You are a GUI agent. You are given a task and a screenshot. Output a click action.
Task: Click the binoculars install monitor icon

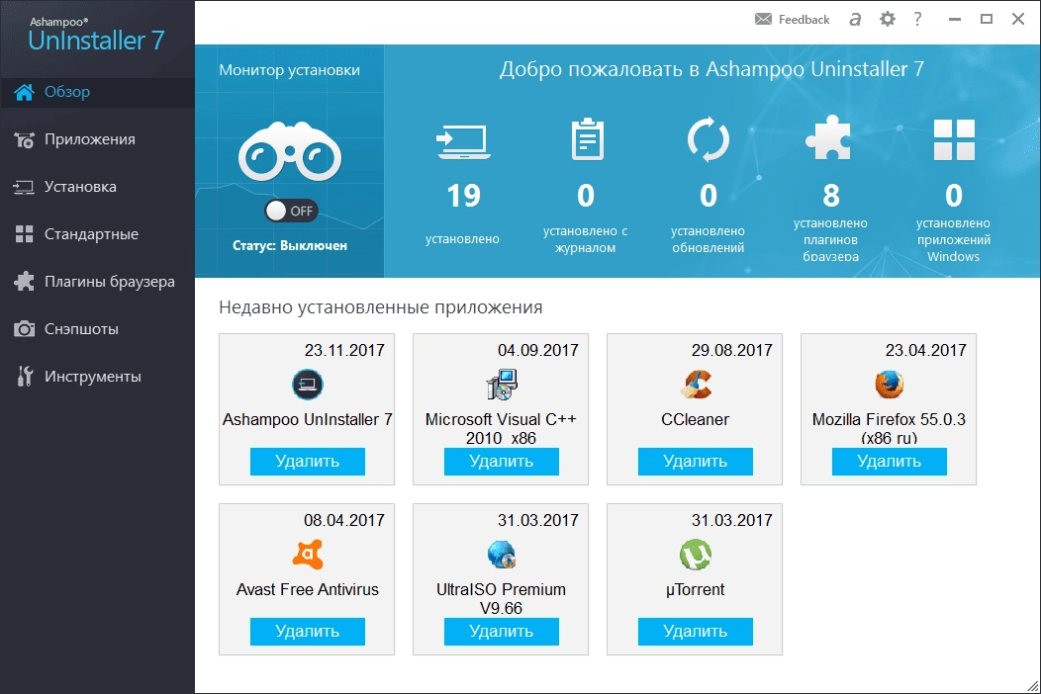tap(290, 152)
